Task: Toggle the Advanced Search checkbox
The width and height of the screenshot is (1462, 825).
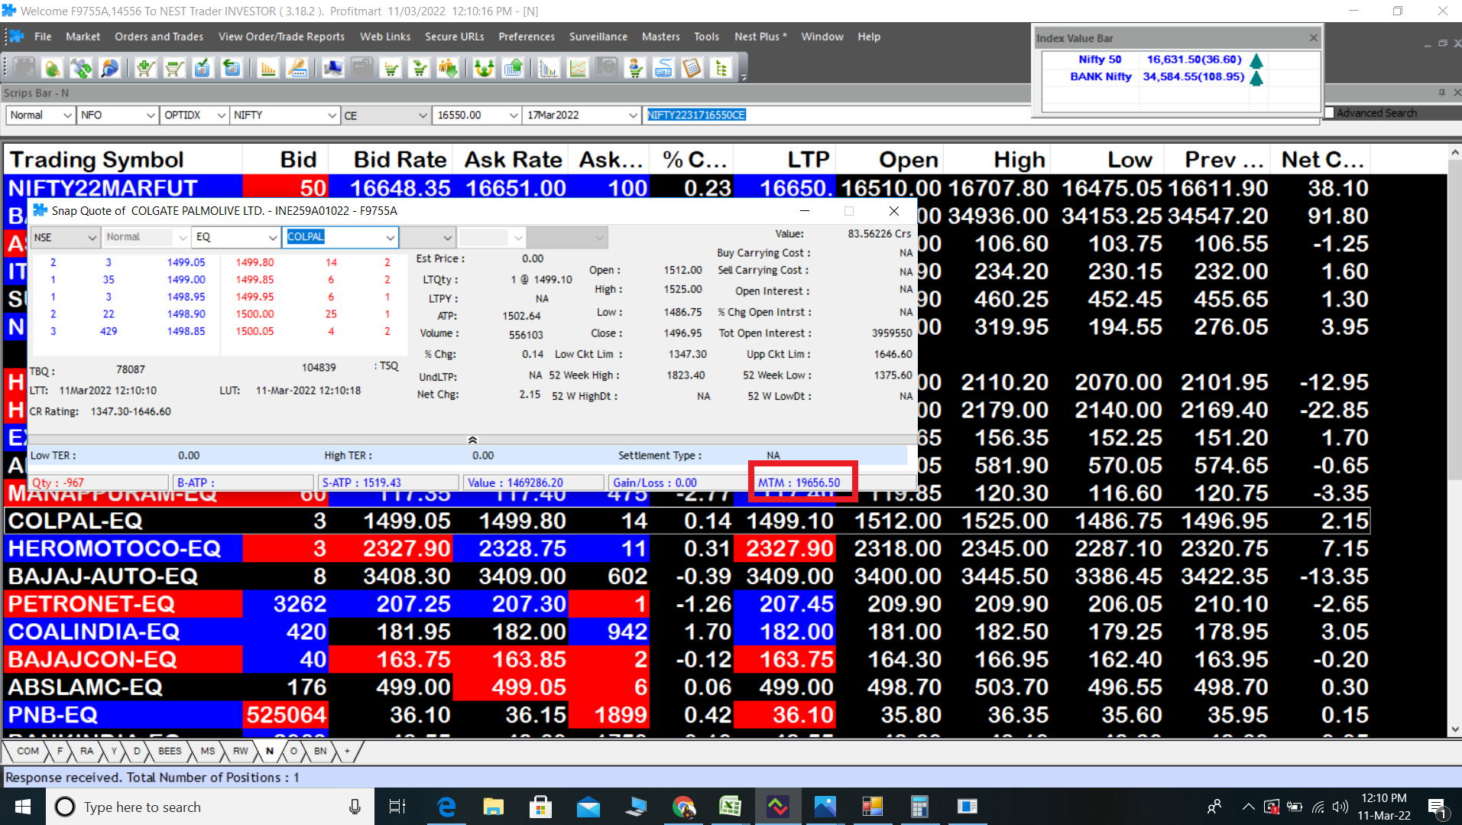Action: coord(1329,113)
